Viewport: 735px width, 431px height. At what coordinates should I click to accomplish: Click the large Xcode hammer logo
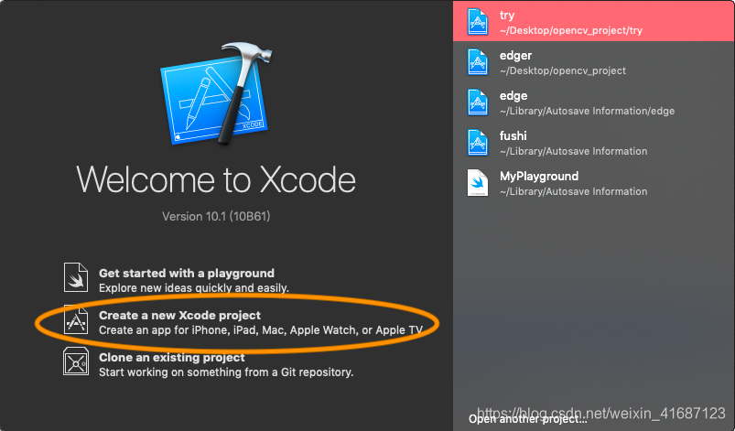pos(217,93)
